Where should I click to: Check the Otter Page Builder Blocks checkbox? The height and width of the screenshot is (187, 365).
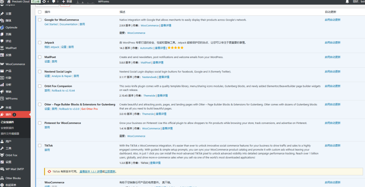(40, 104)
